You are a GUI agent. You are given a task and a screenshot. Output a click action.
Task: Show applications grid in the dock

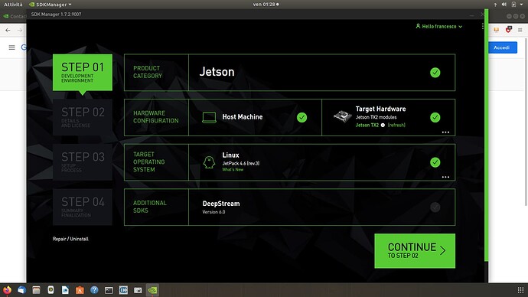(x=520, y=290)
